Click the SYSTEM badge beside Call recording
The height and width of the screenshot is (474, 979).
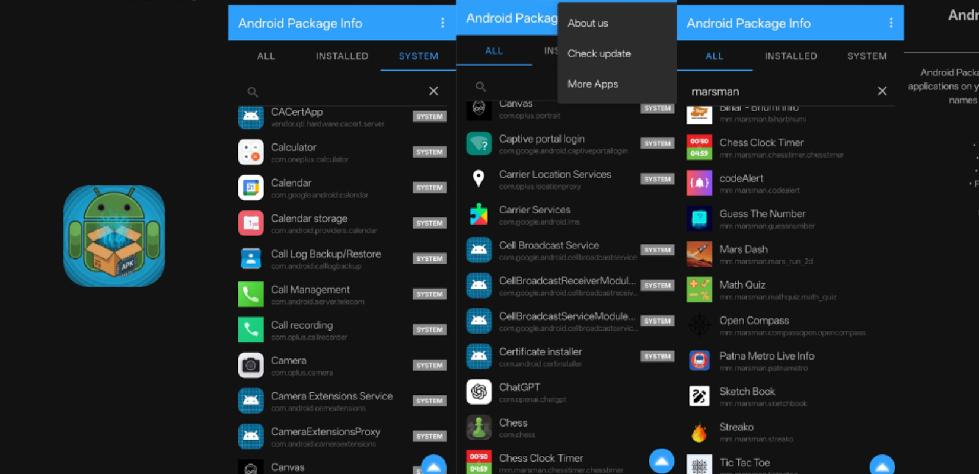coord(429,330)
